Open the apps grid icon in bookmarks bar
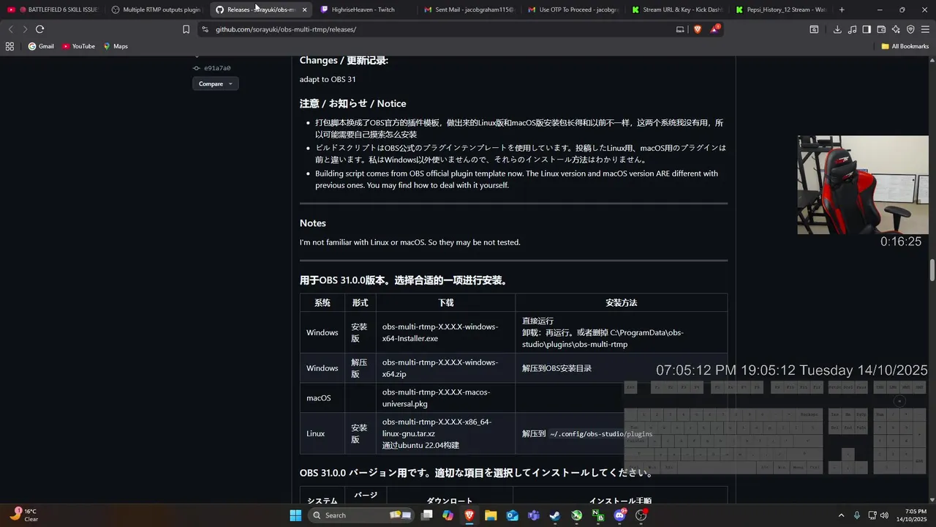The width and height of the screenshot is (936, 527). [10, 46]
